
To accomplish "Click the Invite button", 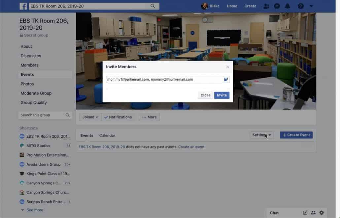I will tap(221, 95).
